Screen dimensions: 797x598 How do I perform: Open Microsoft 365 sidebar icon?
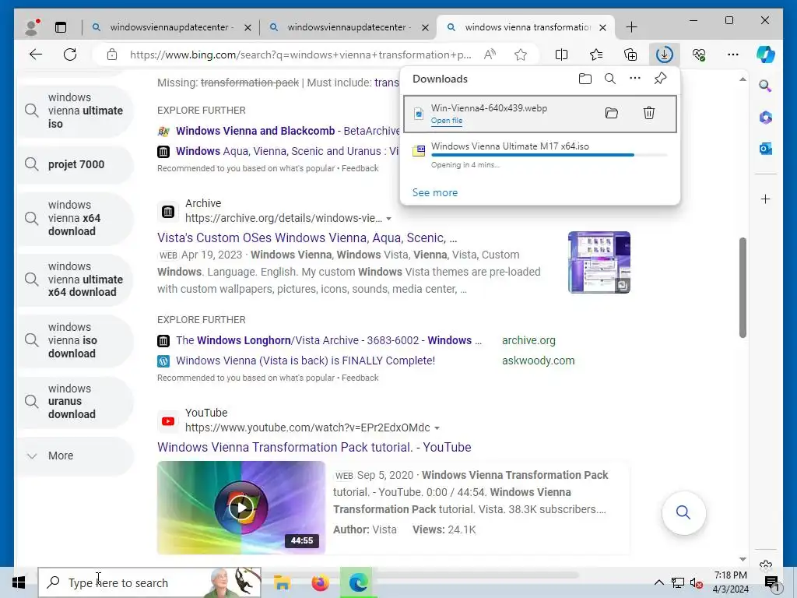(766, 118)
